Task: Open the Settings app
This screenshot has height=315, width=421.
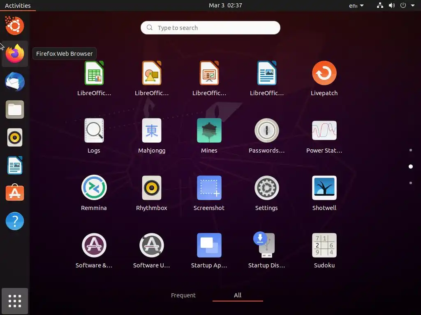Action: (x=266, y=188)
